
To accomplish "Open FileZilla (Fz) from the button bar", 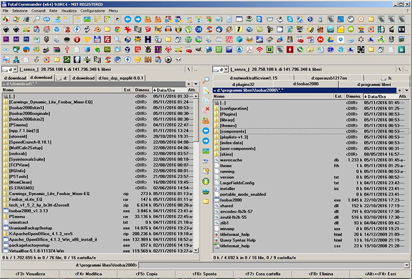I will tap(107, 40).
